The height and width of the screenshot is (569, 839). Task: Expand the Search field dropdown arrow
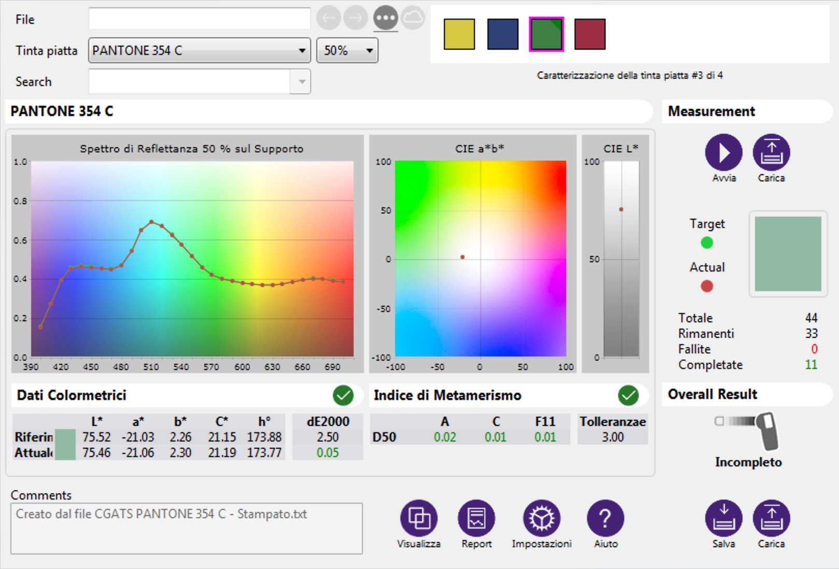click(x=301, y=82)
